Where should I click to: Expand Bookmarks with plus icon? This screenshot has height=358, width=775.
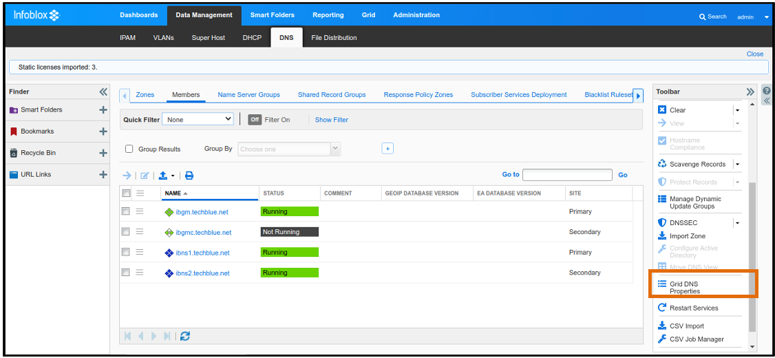tap(103, 131)
